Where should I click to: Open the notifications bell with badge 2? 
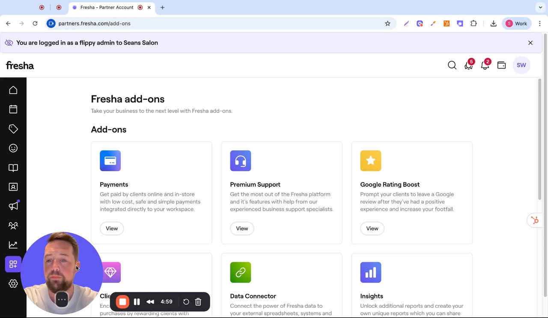click(485, 65)
